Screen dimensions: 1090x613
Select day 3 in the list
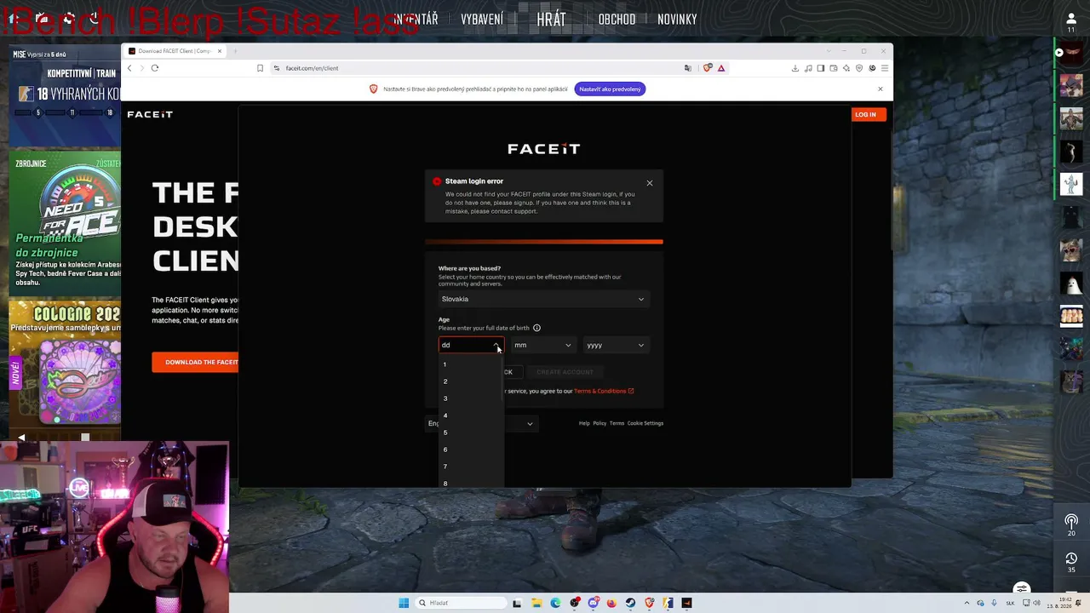tap(471, 398)
